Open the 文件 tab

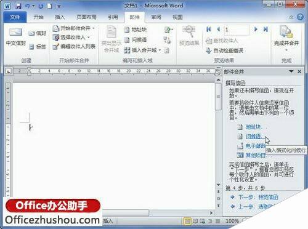15,17
